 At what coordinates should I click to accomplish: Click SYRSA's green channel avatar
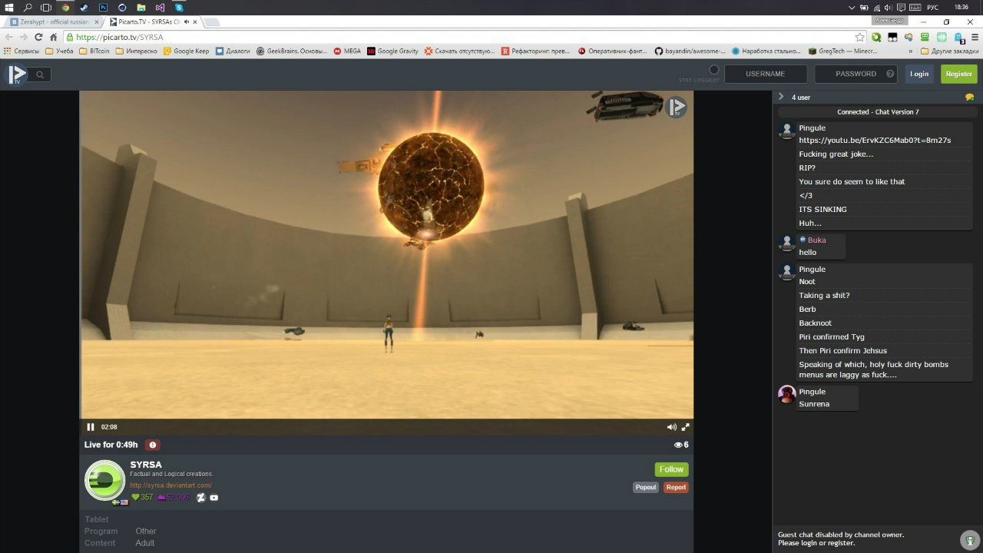[104, 480]
